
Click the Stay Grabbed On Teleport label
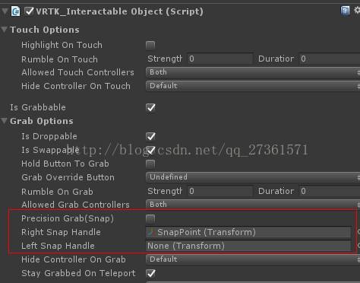tap(78, 273)
